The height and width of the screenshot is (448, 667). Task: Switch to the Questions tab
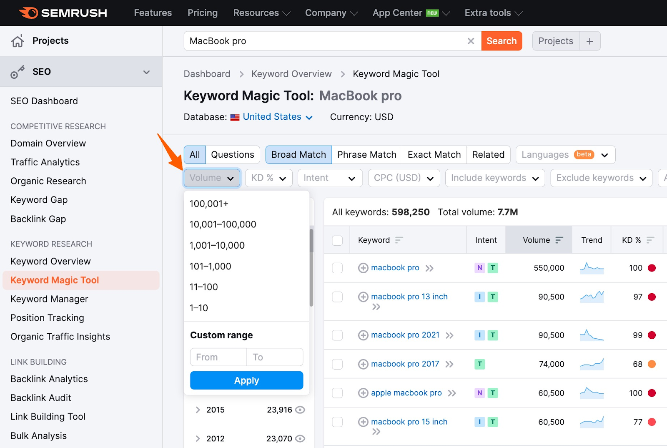[x=233, y=155]
